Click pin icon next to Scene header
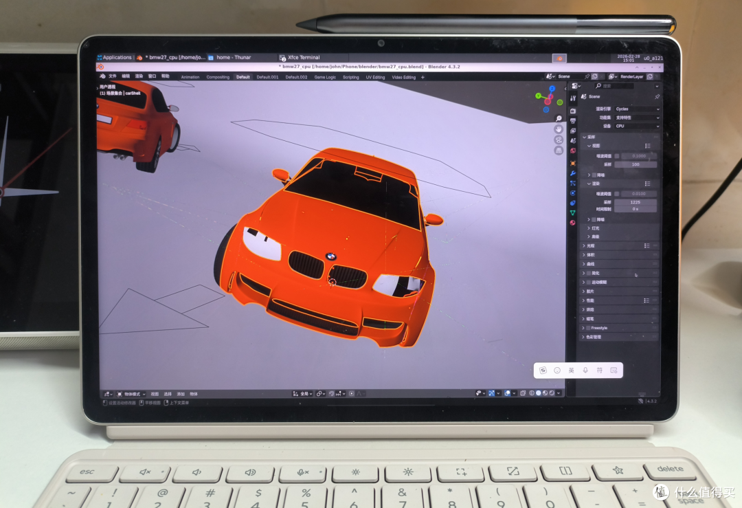 tap(657, 96)
